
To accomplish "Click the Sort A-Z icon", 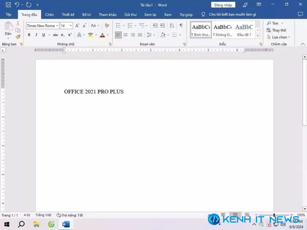I will [172, 25].
